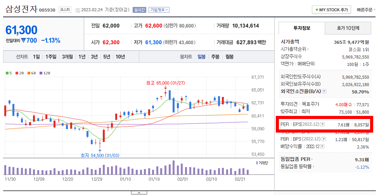The image size is (379, 195).
Task: Click the 배당수익률 value 2.36%
Action: 363,147
